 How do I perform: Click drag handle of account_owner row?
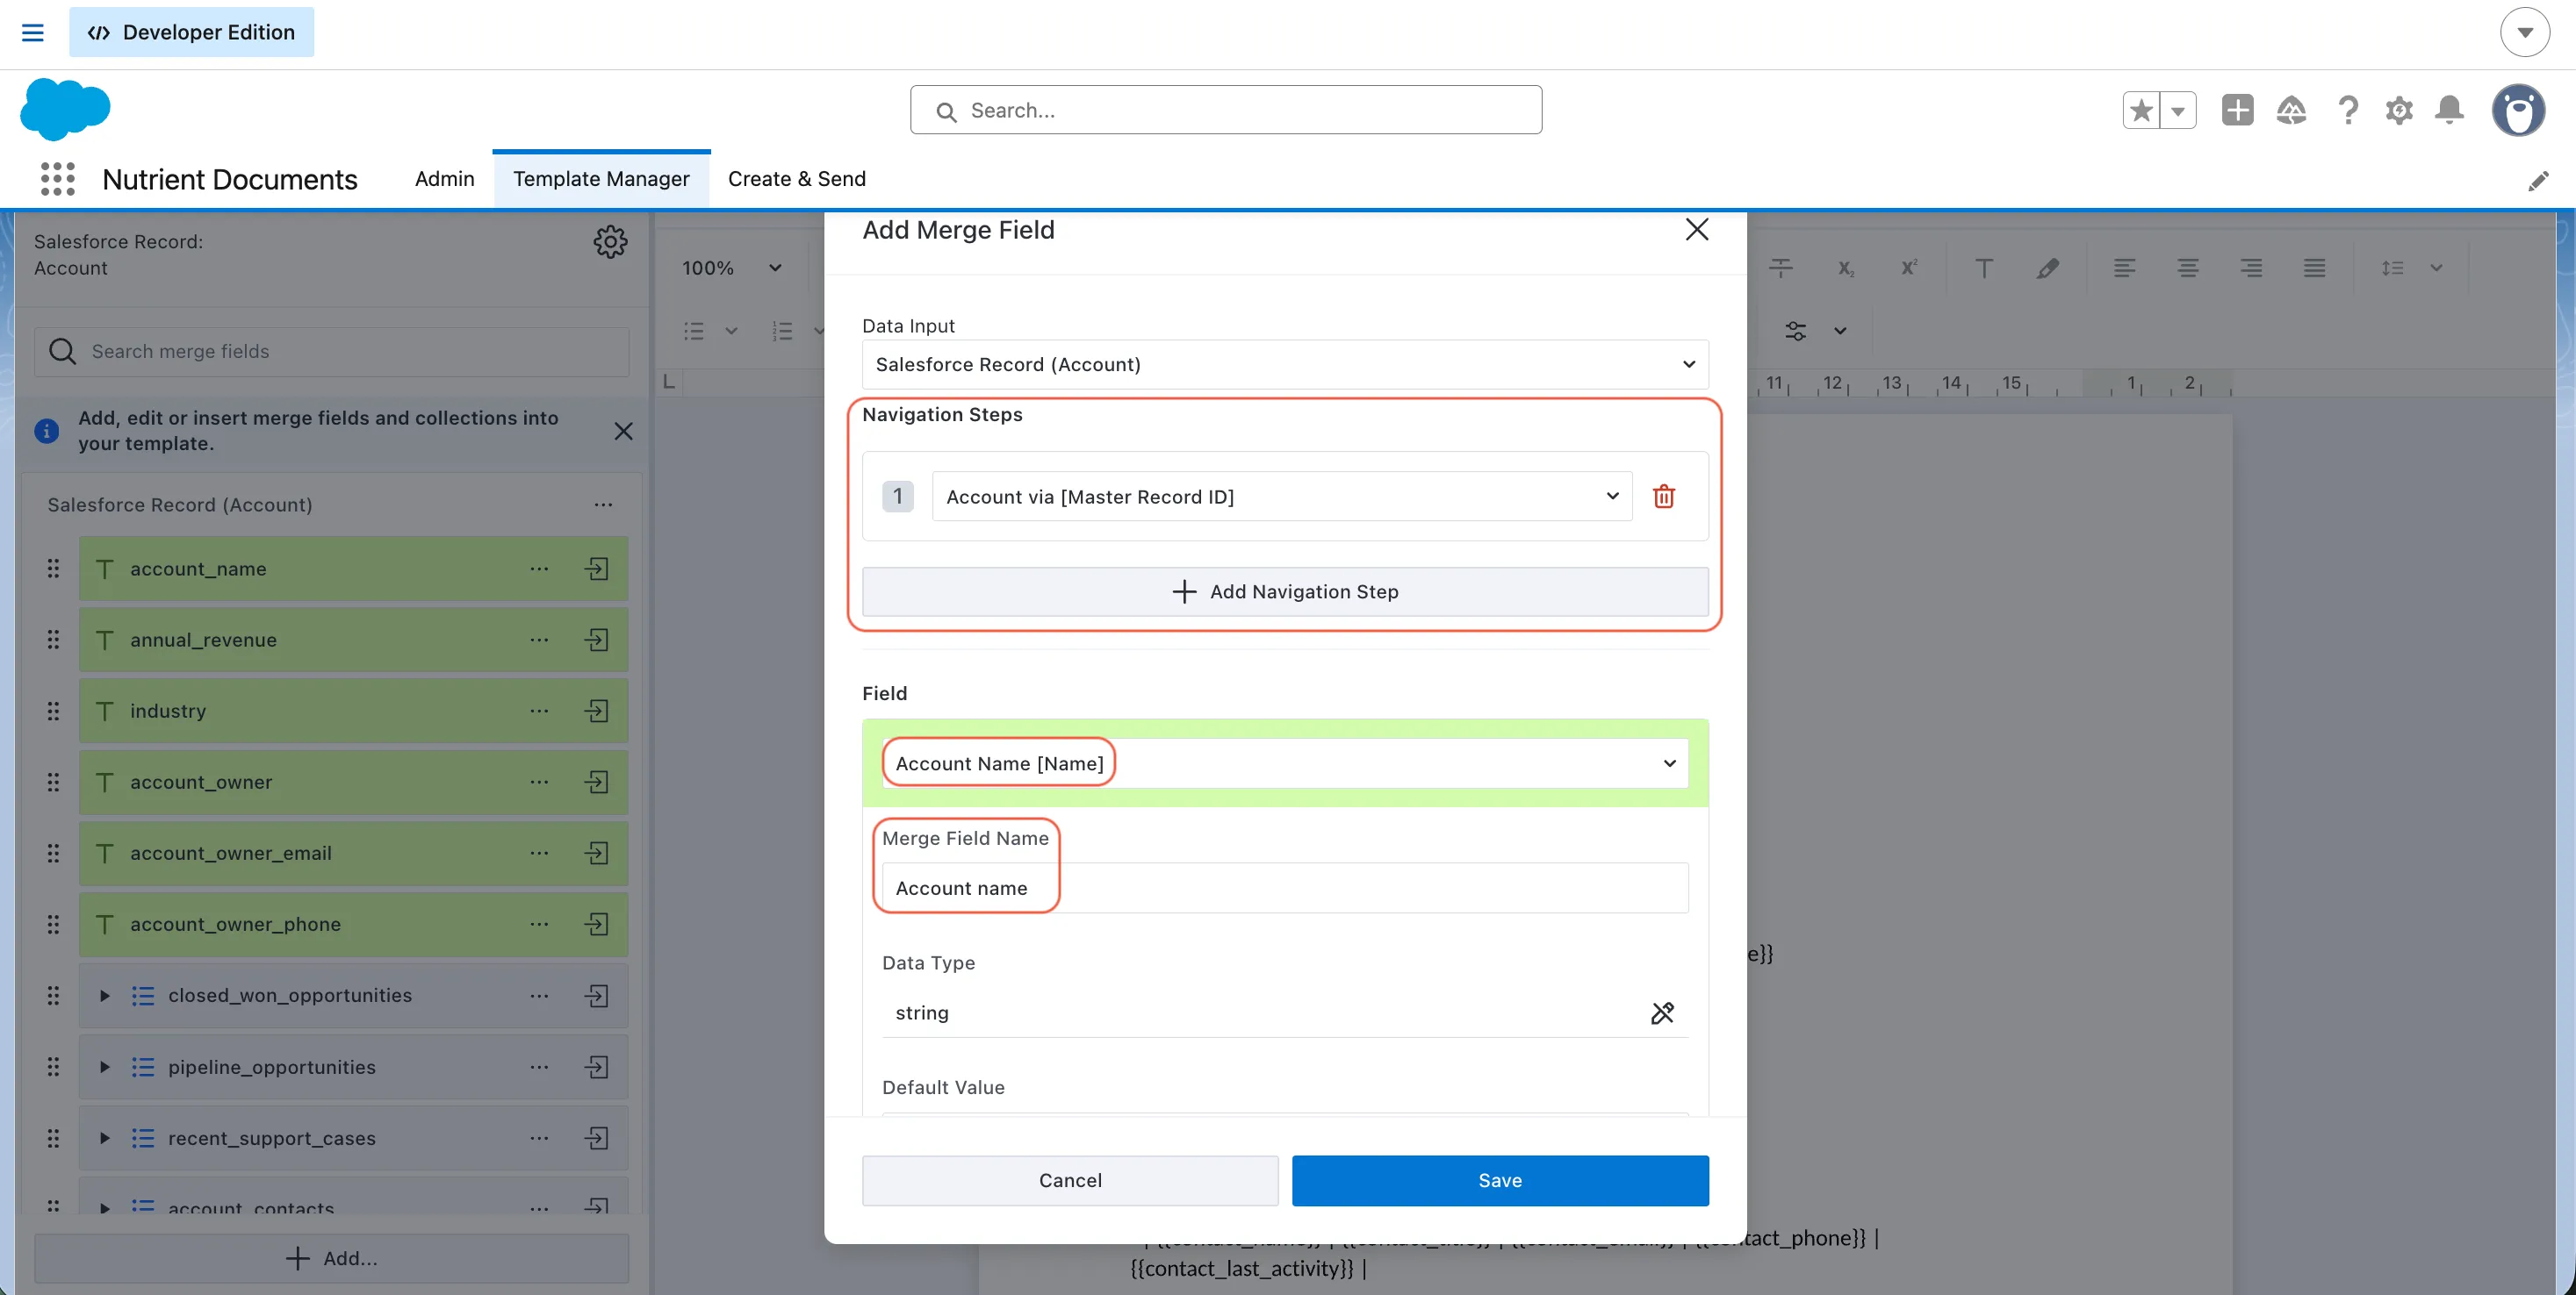(x=53, y=782)
